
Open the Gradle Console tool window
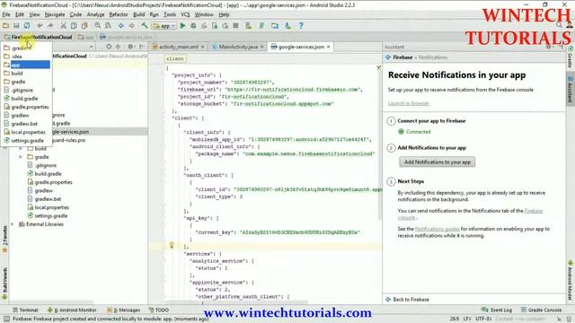pyautogui.click(x=541, y=310)
